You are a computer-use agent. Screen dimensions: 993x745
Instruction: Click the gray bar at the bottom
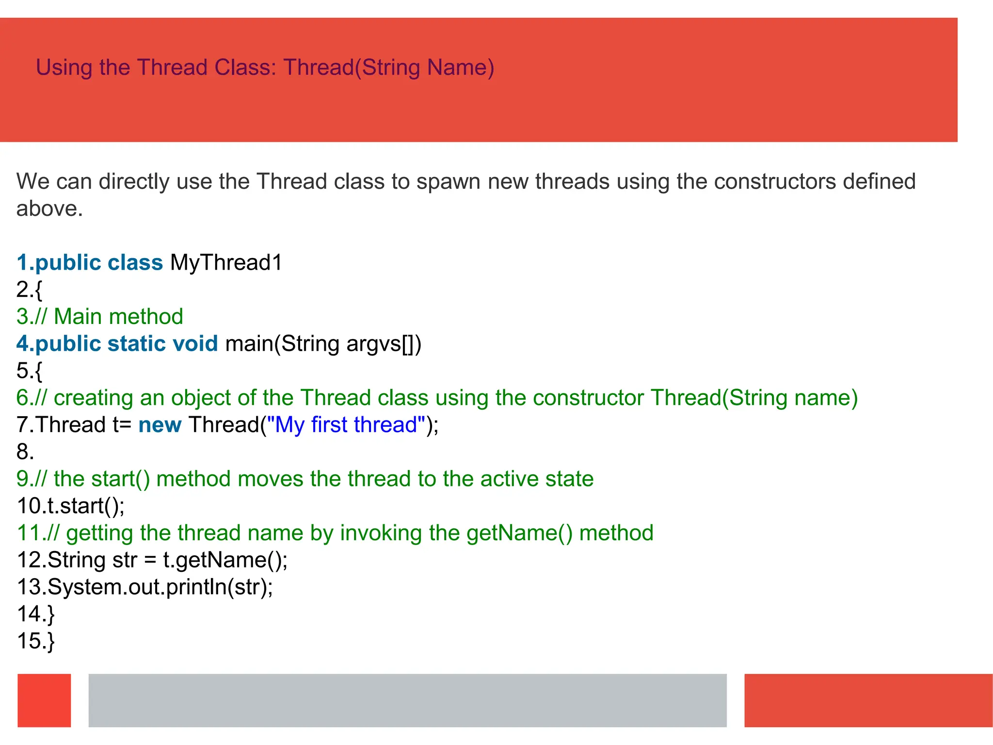407,700
